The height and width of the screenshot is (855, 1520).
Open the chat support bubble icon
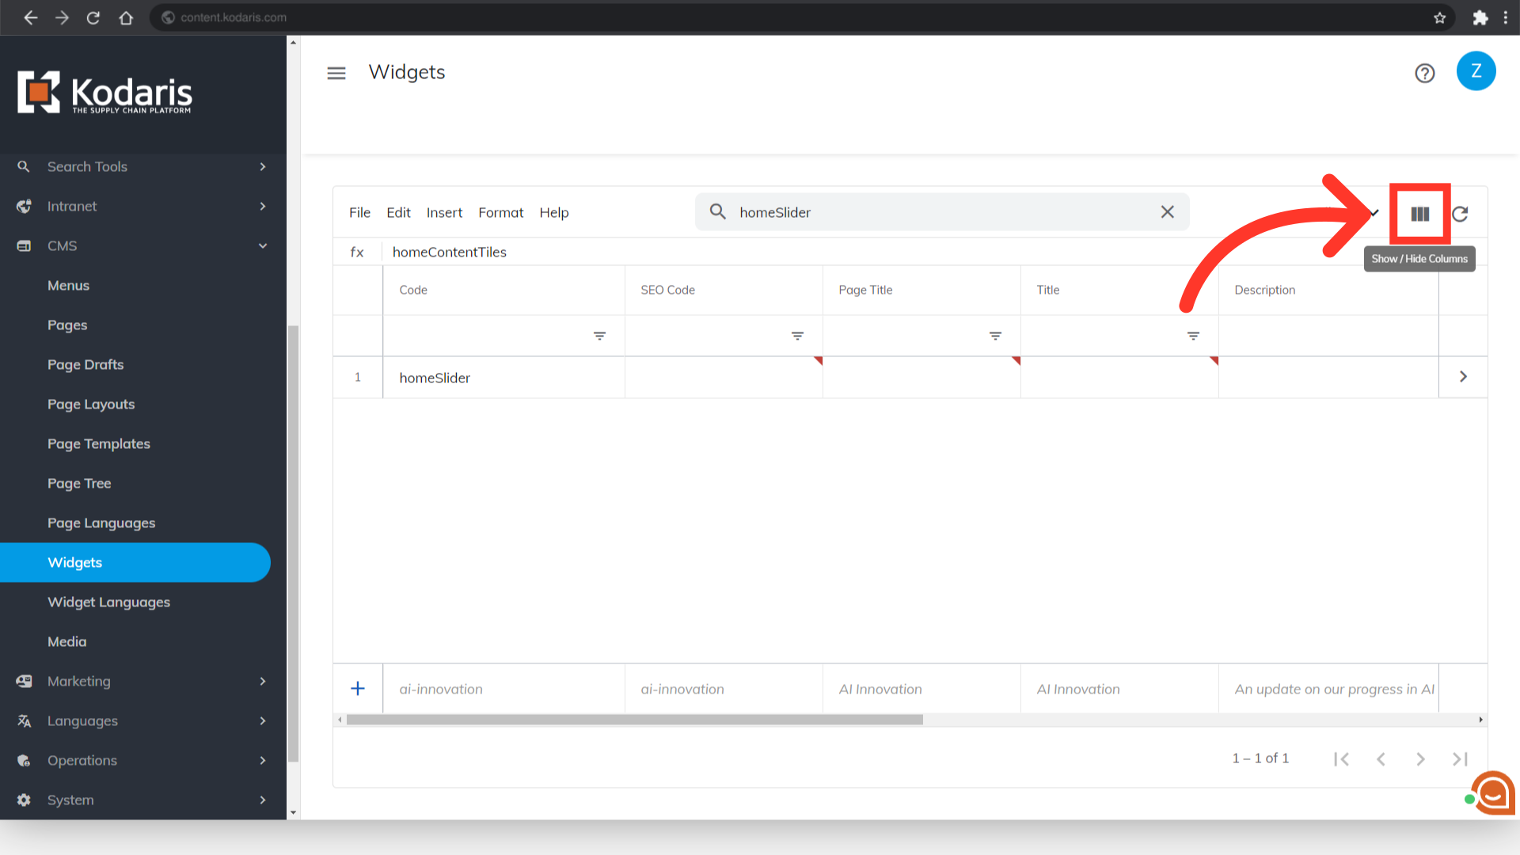[1493, 792]
